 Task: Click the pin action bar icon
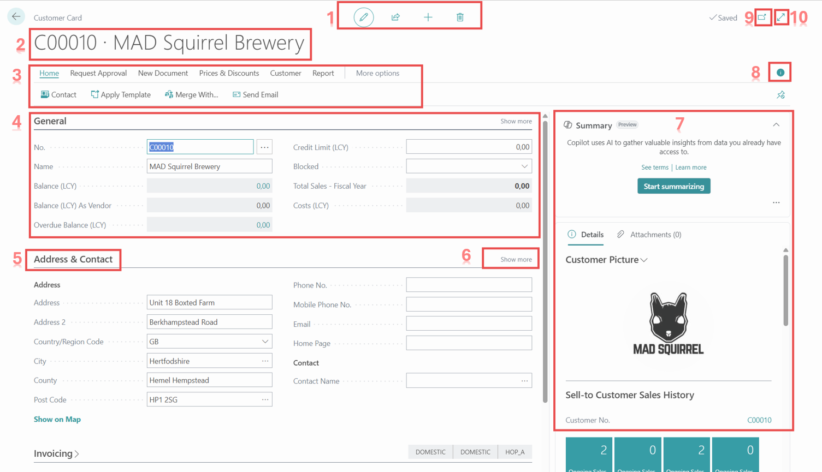tap(780, 95)
